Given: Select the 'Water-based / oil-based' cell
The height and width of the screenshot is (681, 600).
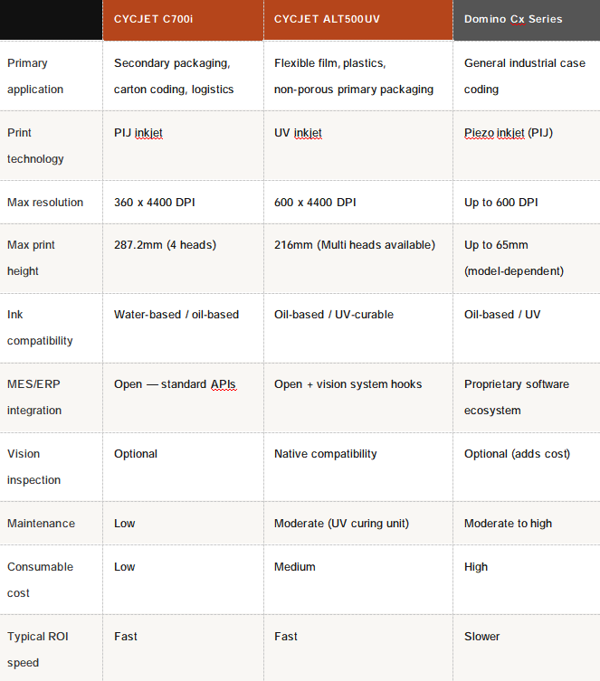Looking at the screenshot, I should pyautogui.click(x=176, y=315).
